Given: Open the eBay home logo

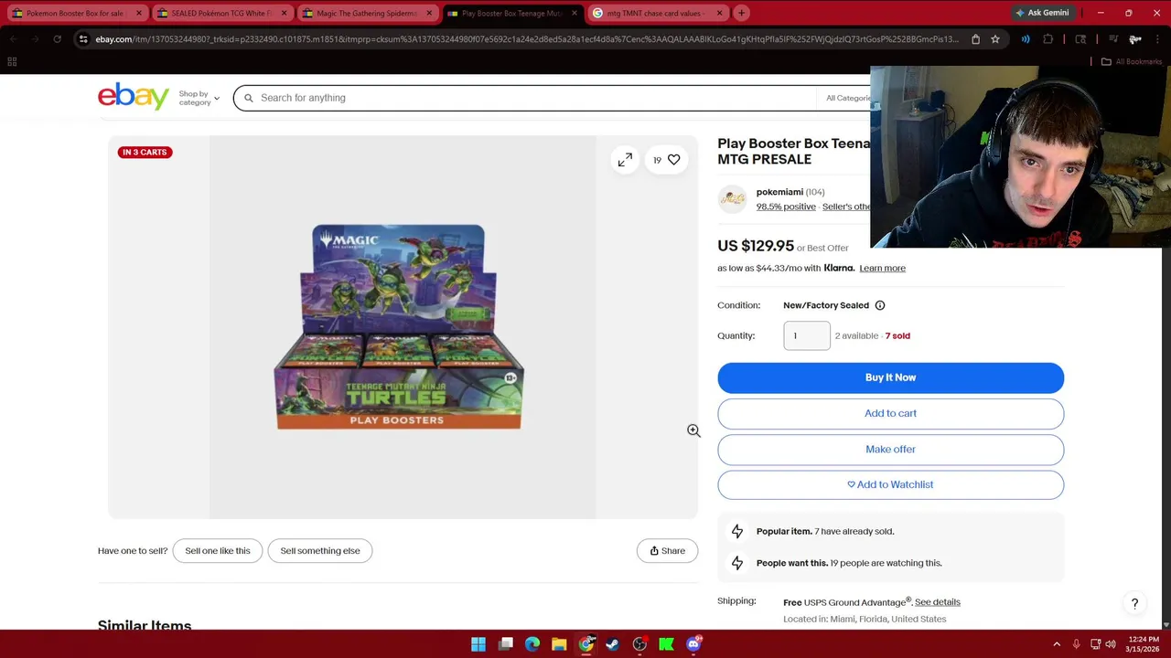Looking at the screenshot, I should coord(134,97).
